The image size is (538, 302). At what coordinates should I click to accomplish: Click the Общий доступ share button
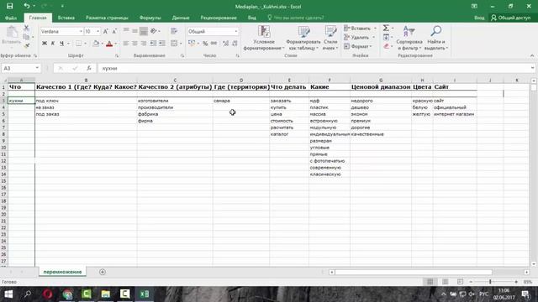coord(511,18)
